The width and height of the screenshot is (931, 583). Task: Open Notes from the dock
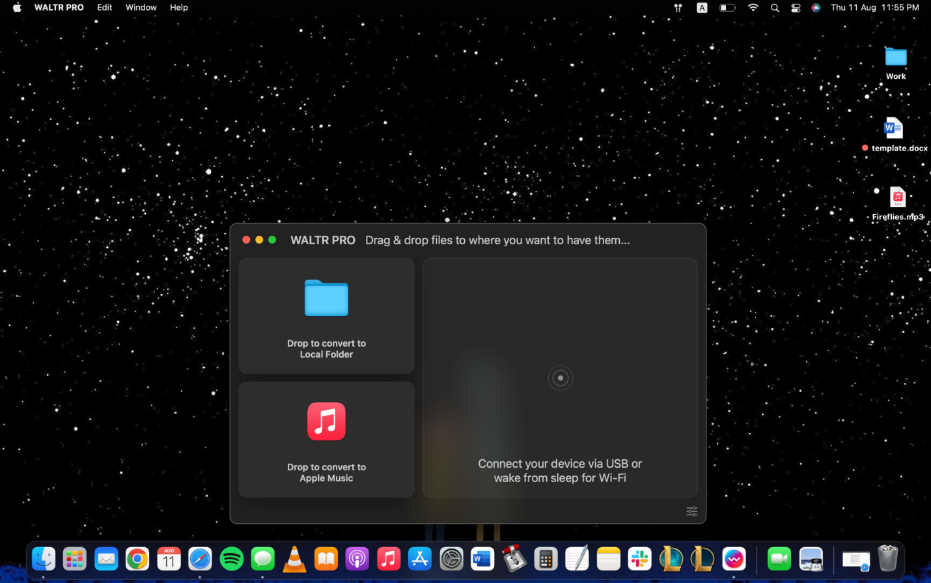(608, 559)
